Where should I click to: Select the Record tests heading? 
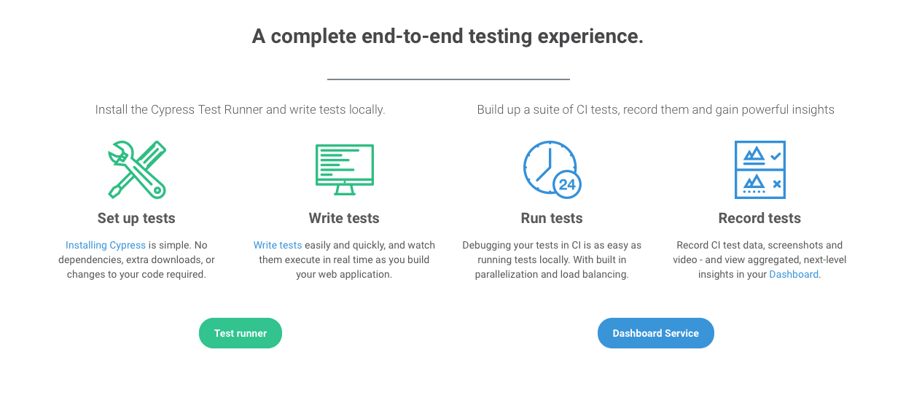[759, 218]
